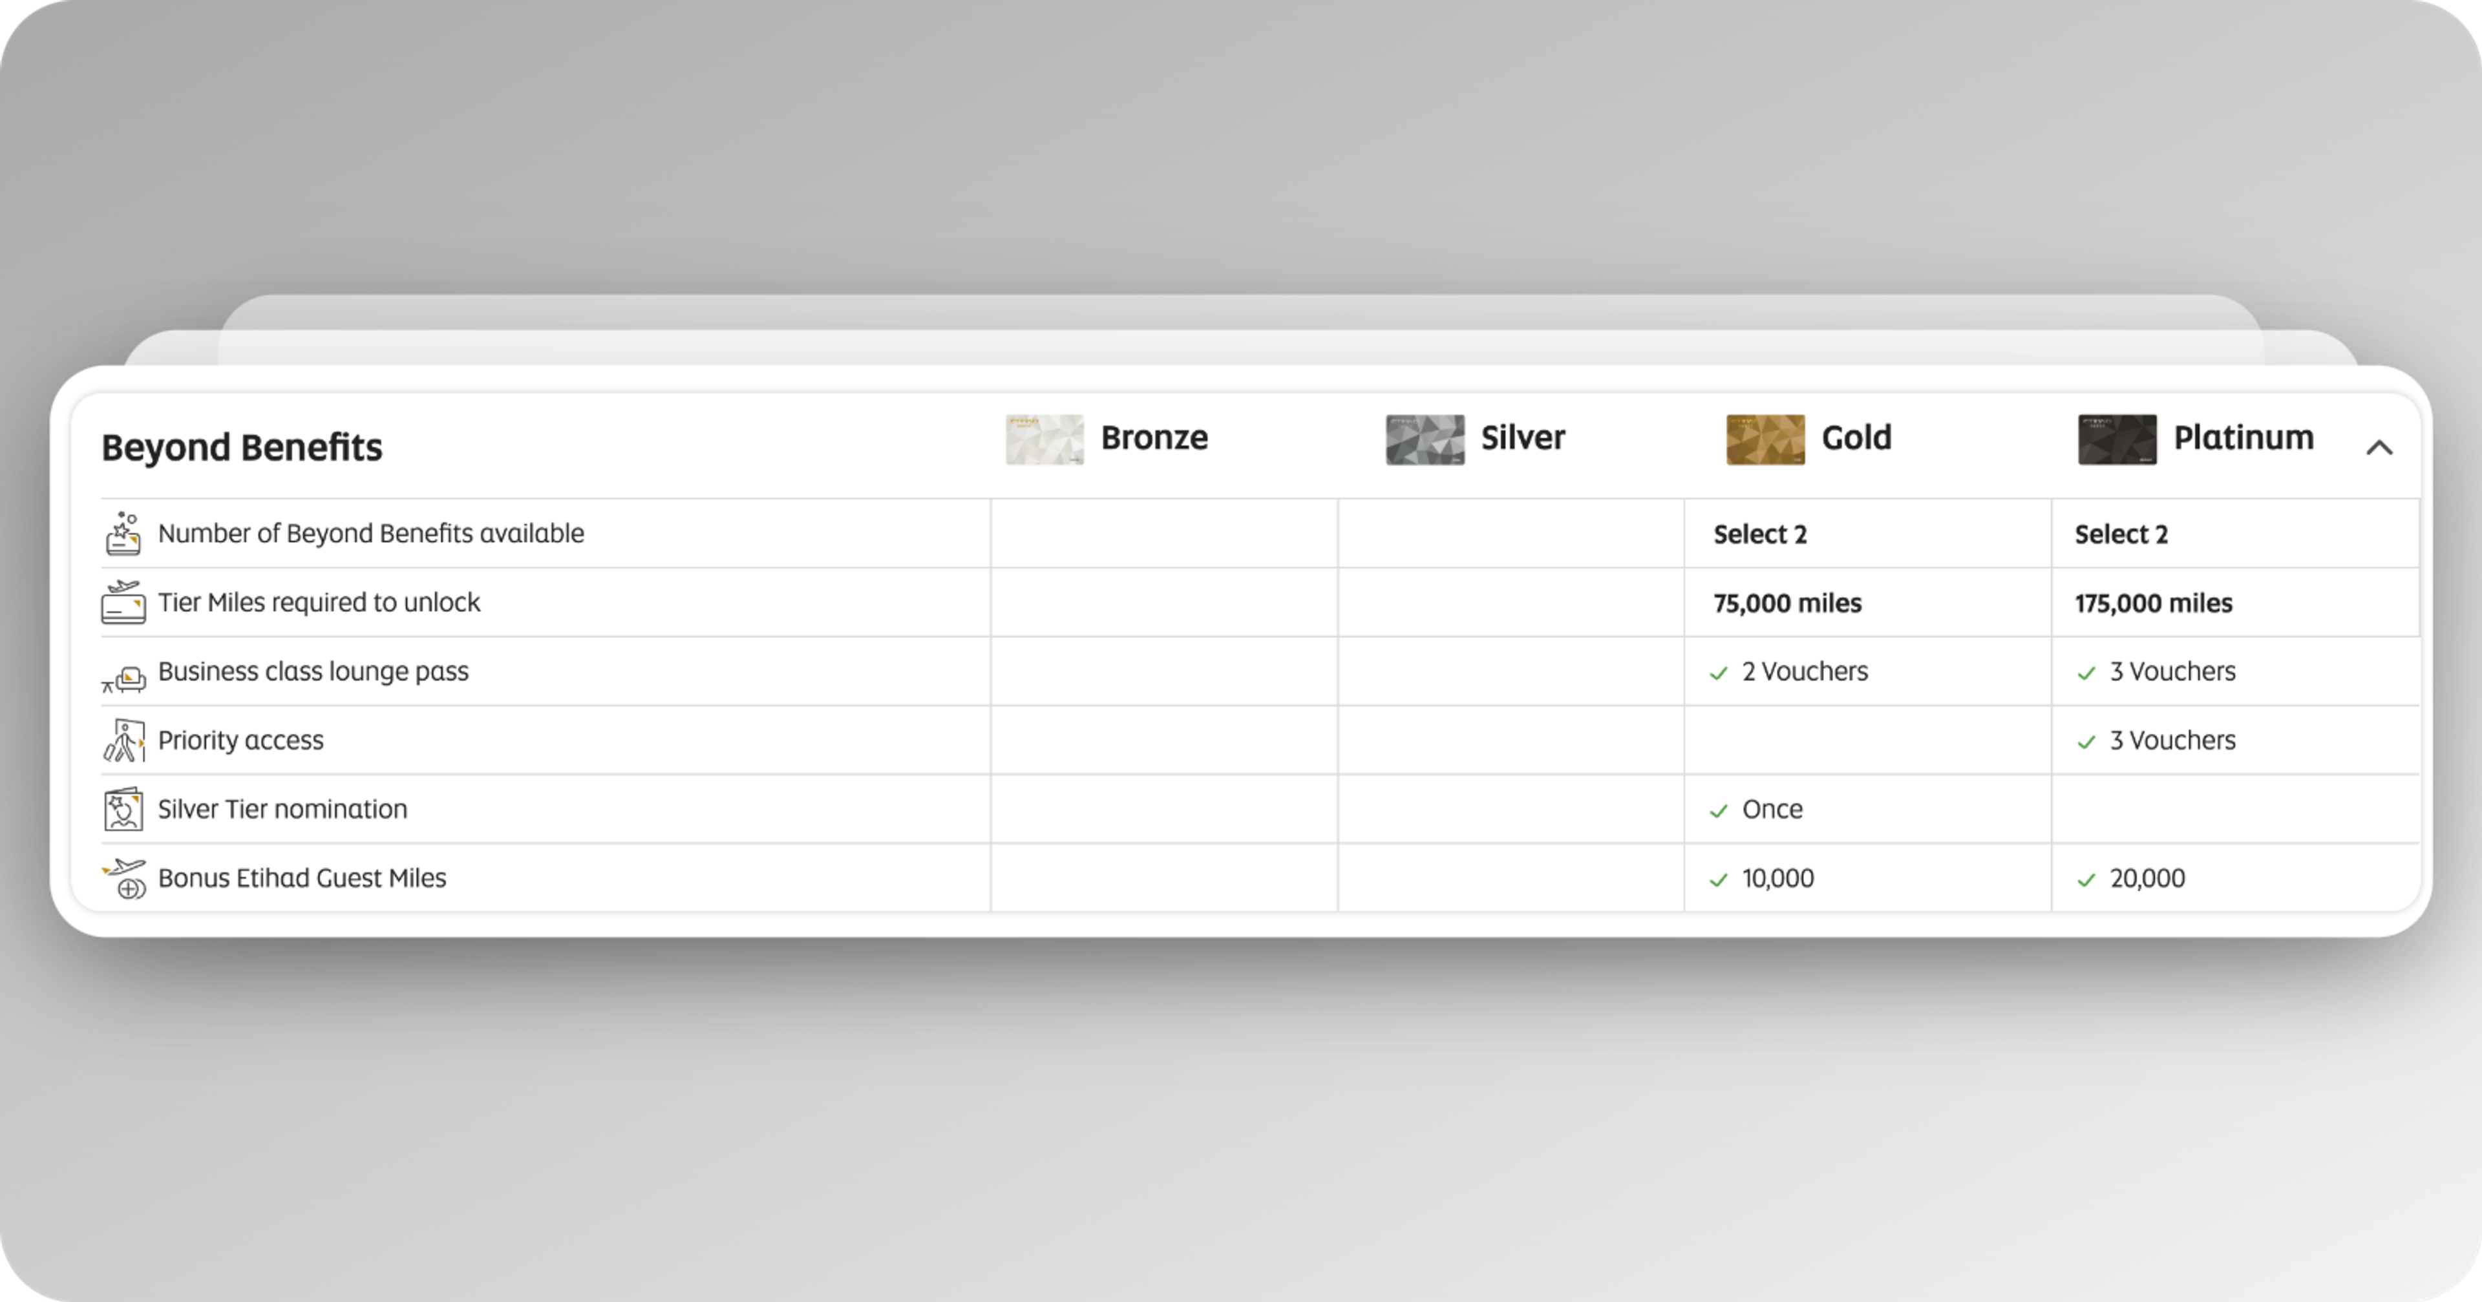Click the Silver card thumbnail
2482x1302 pixels.
[1424, 440]
